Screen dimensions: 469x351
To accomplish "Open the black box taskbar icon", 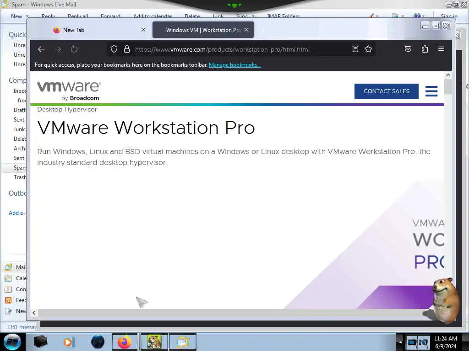I will pyautogui.click(x=40, y=342).
